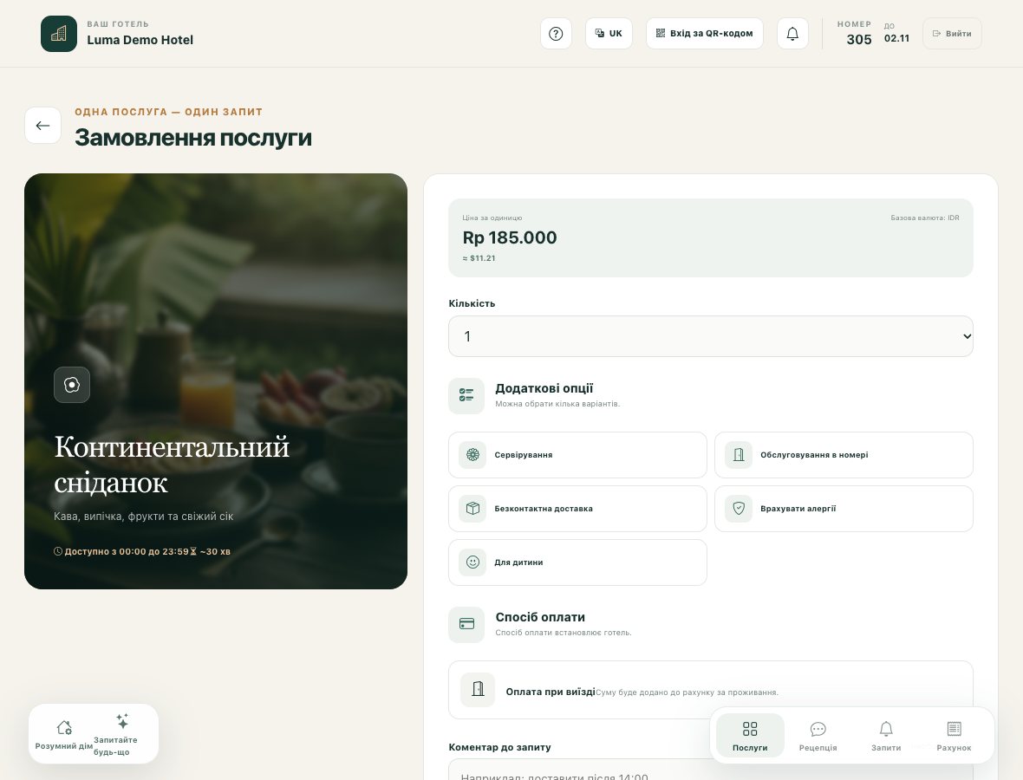
Task: Open notifications bell in the top header
Action: (792, 34)
